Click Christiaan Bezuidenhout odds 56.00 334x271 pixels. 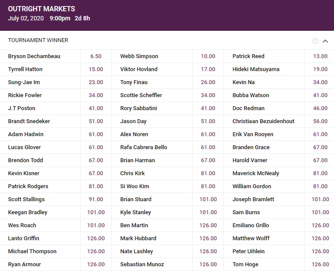[320, 121]
